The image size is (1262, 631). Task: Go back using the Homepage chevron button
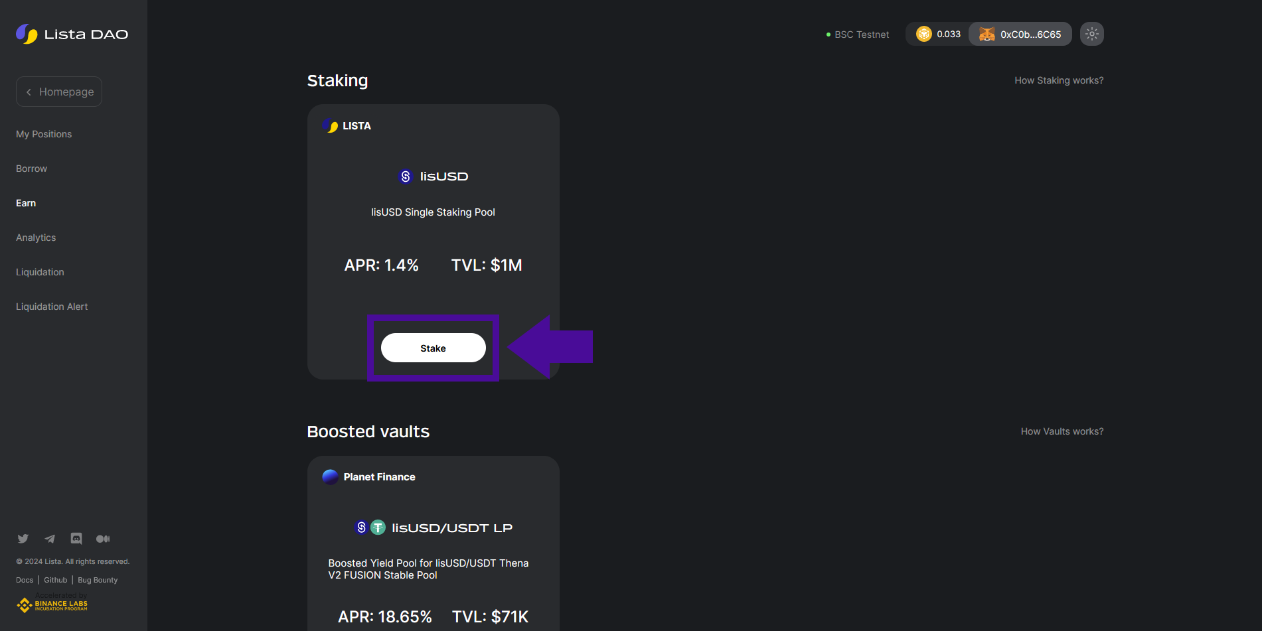(x=59, y=92)
